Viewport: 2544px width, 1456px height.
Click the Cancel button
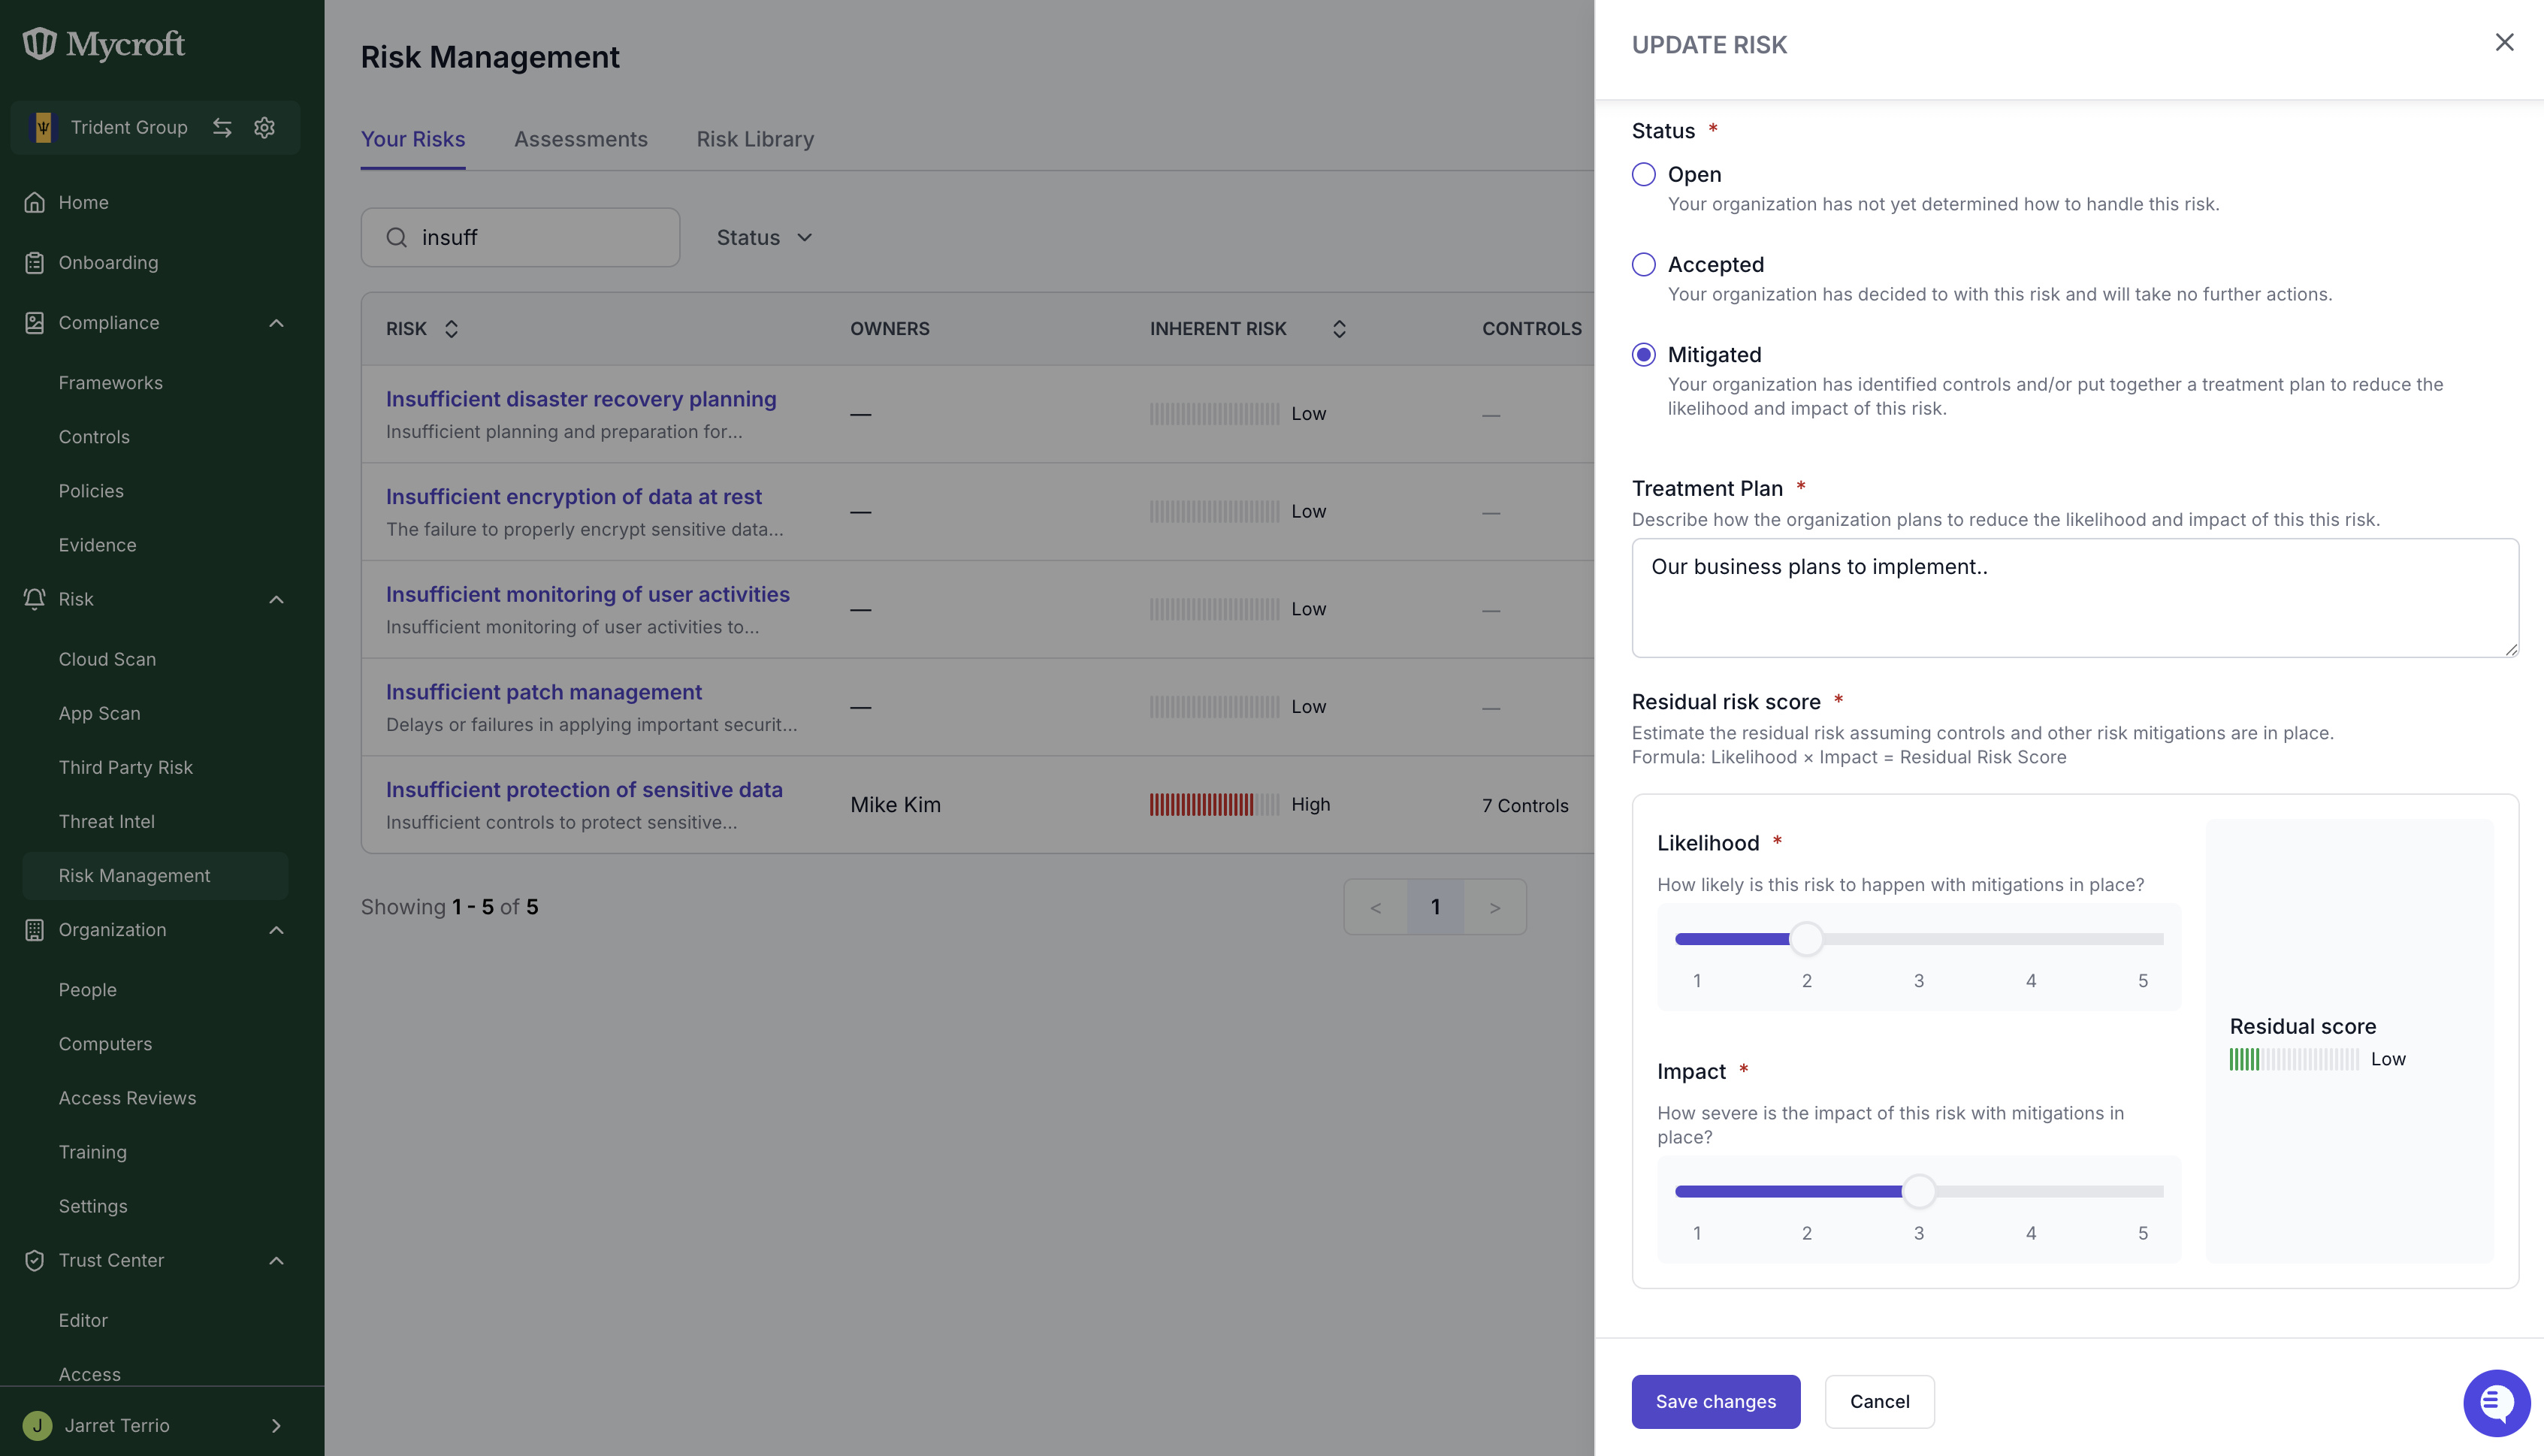click(1880, 1401)
